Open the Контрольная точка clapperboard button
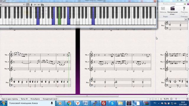Viewport: 189px width, 106px height. 172,11
